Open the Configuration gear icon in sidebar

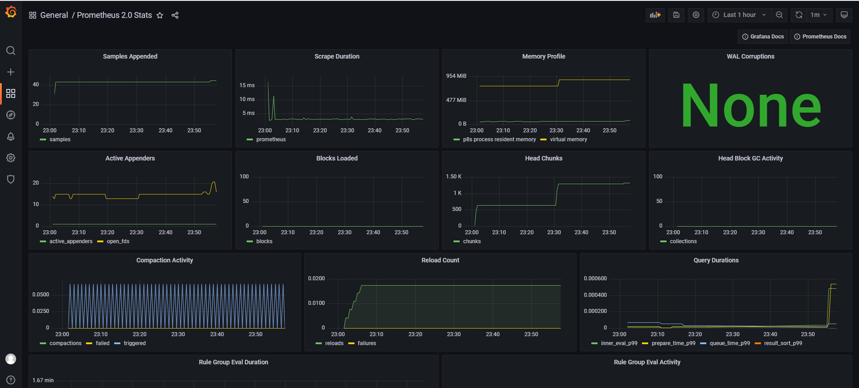point(11,158)
